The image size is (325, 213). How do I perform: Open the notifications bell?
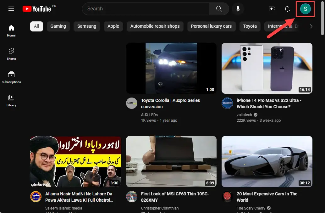click(x=287, y=9)
